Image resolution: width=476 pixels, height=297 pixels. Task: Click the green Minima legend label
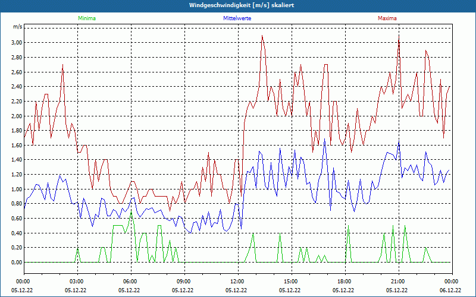(87, 18)
